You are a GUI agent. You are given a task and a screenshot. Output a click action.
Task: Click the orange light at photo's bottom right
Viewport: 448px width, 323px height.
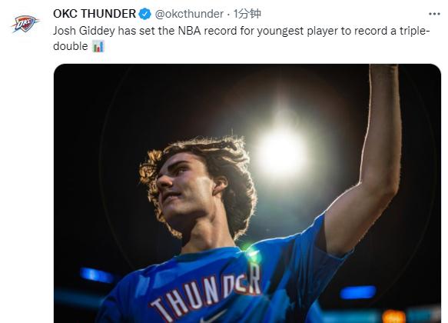coord(393,317)
